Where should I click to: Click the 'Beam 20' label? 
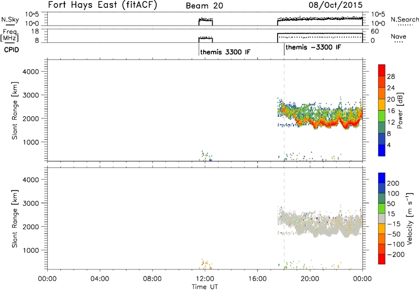(x=204, y=6)
